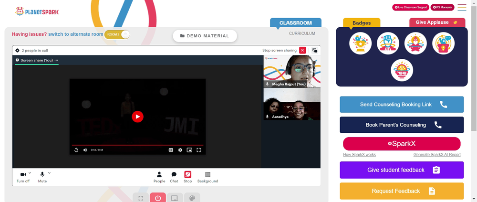The height and width of the screenshot is (202, 477).
Task: Click the '2 people in call' text
Action: (x=35, y=51)
